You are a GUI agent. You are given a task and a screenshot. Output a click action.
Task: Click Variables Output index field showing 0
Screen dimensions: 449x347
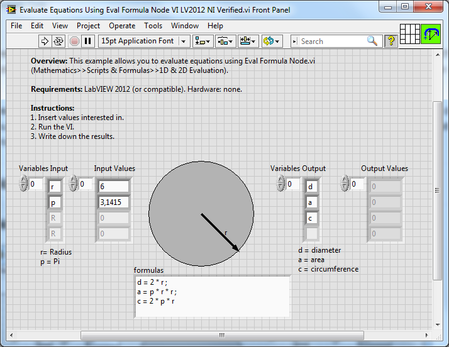pos(292,184)
